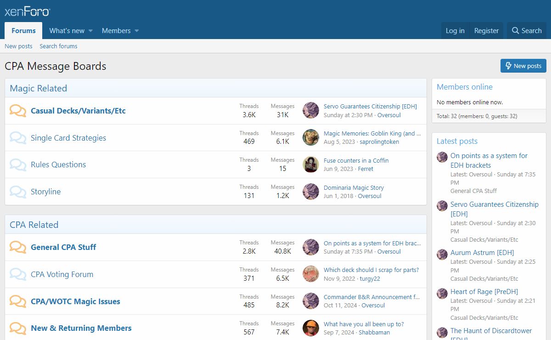Click the Single Card Strategies forum bubble icon
551x340 pixels.
pyautogui.click(x=18, y=138)
